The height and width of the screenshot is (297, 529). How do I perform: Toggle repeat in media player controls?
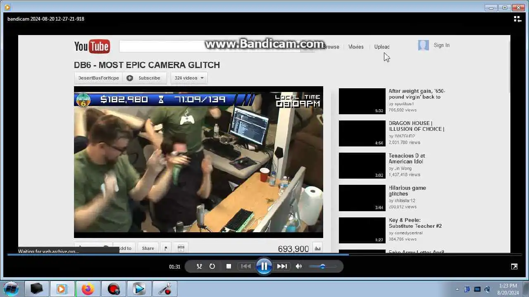click(x=212, y=266)
